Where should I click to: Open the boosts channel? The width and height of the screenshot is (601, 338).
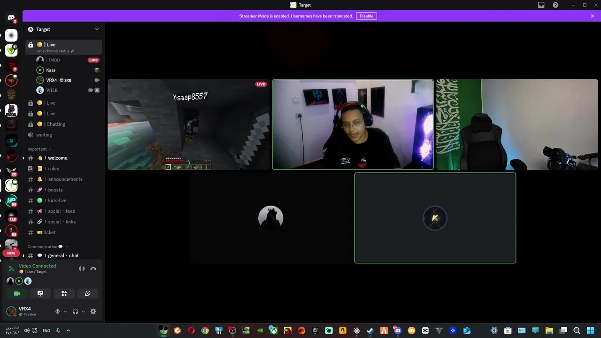[x=63, y=190]
